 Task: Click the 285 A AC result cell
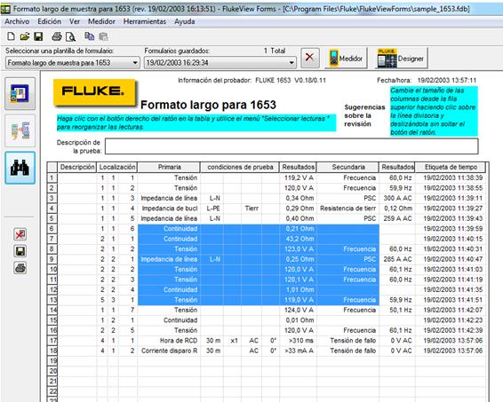397,259
